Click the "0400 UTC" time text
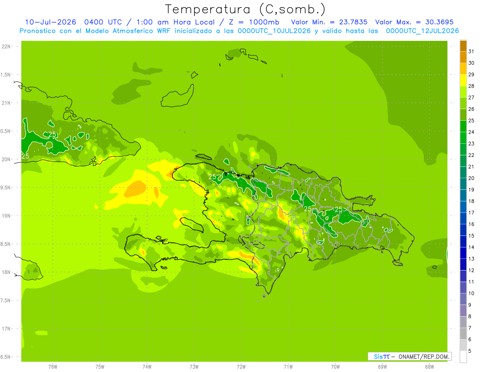Viewport: 482px width, 372px height. [104, 22]
